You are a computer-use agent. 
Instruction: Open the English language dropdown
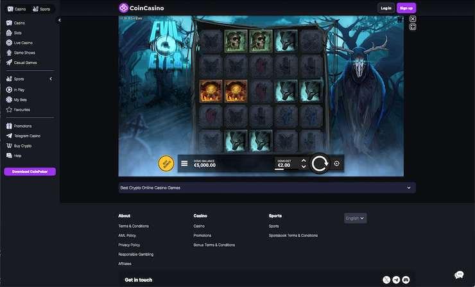click(x=355, y=218)
